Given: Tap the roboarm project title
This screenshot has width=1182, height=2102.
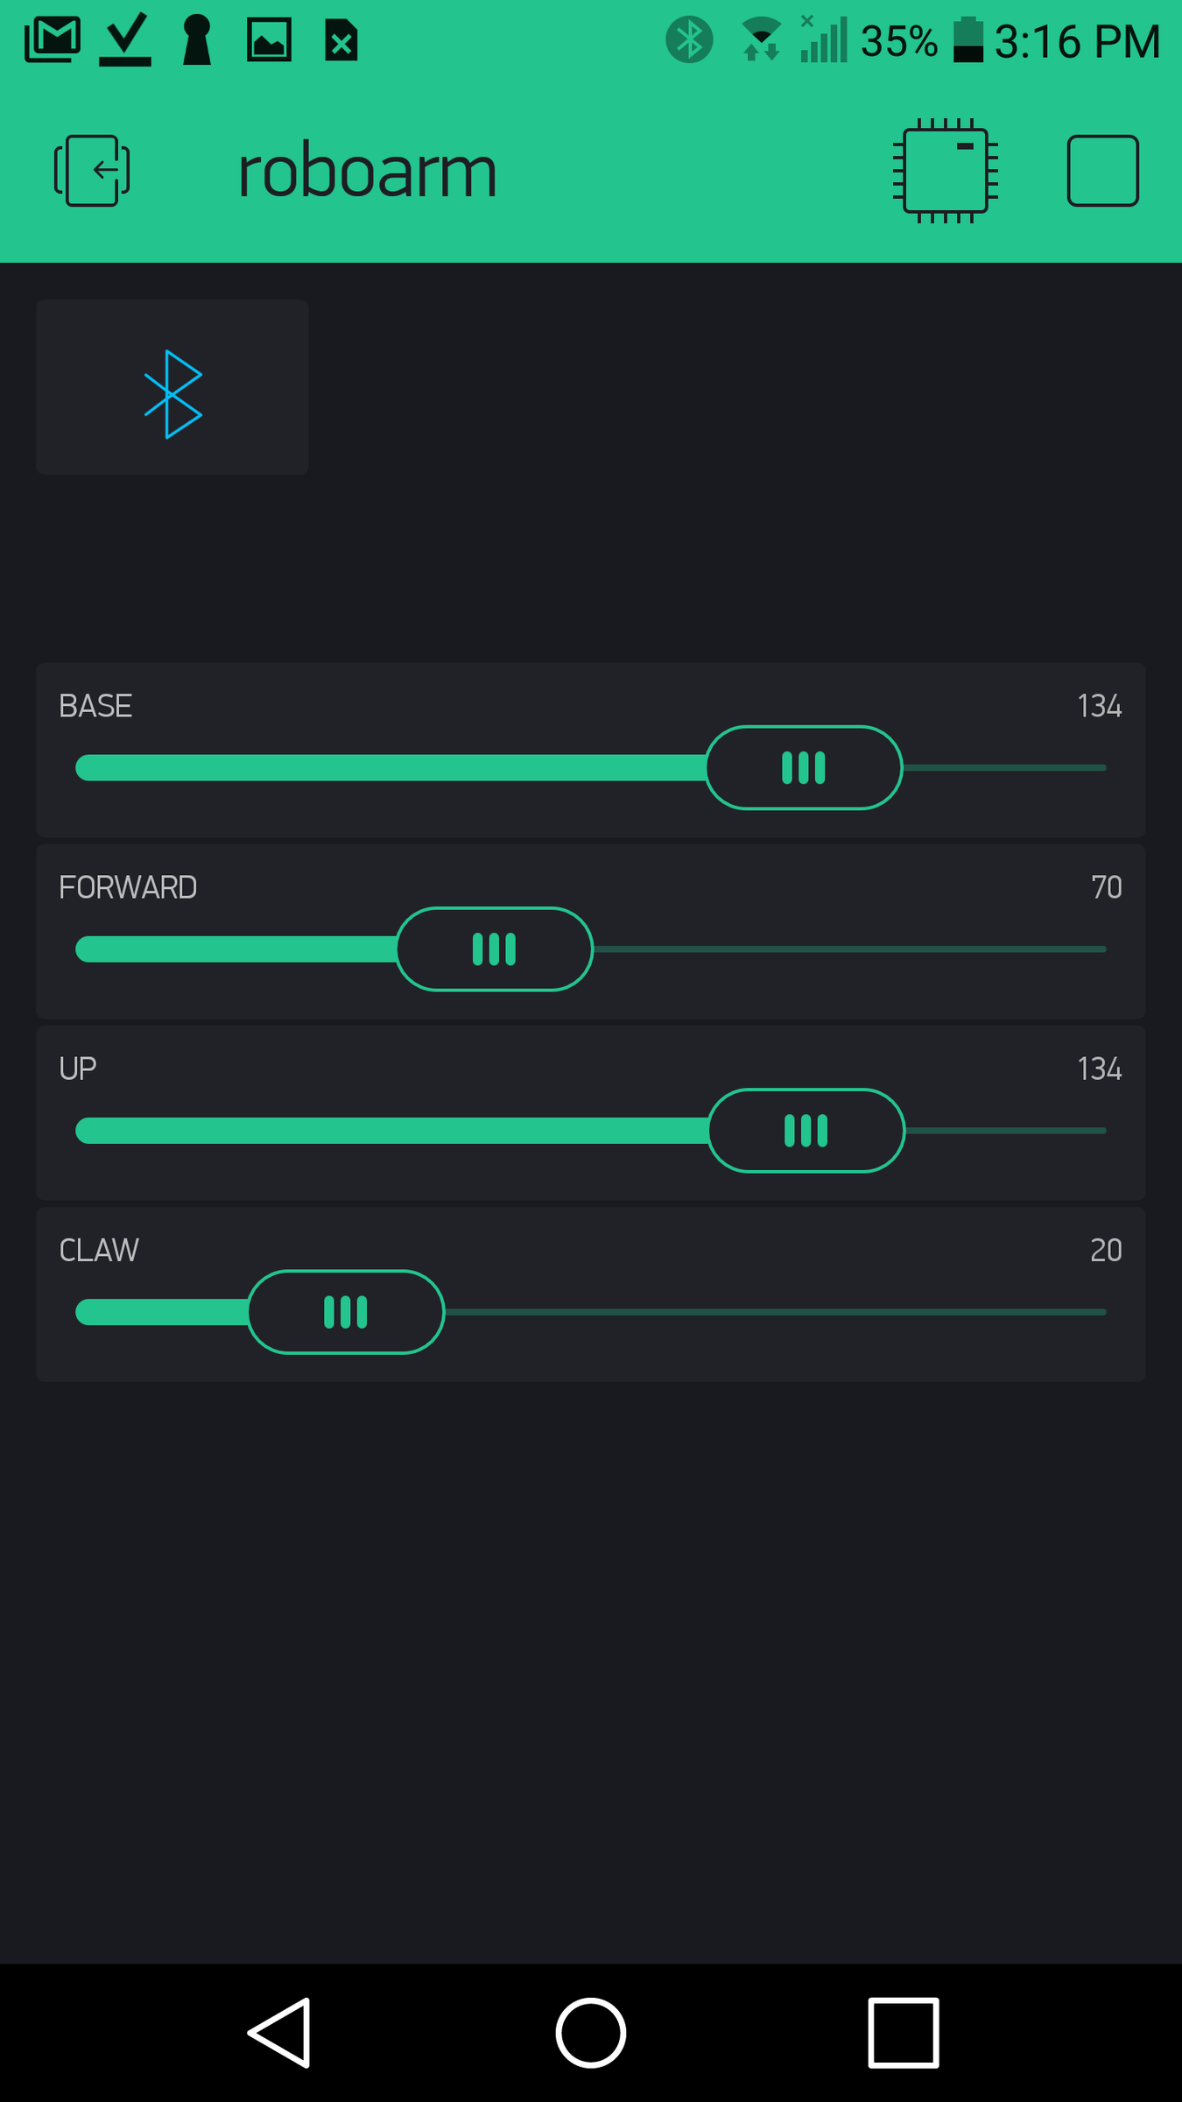Looking at the screenshot, I should point(368,172).
